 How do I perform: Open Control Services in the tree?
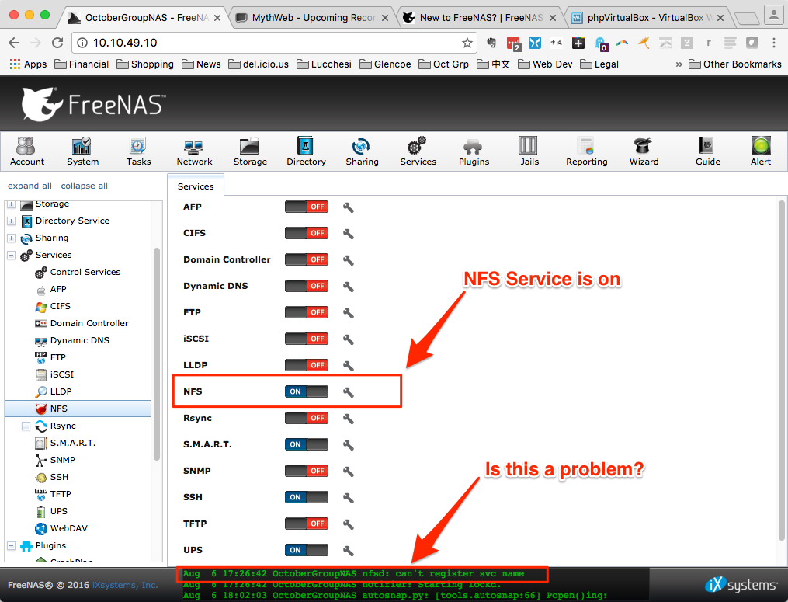tap(85, 272)
